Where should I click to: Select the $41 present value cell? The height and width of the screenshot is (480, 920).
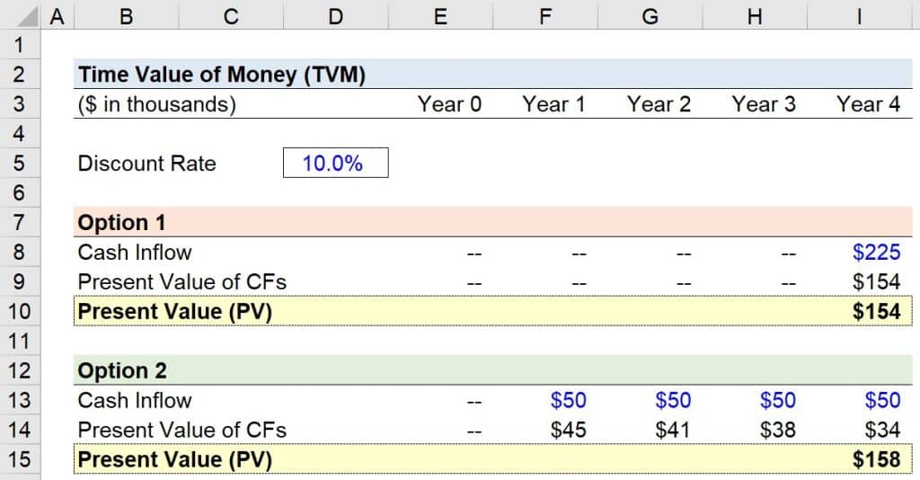click(x=673, y=431)
